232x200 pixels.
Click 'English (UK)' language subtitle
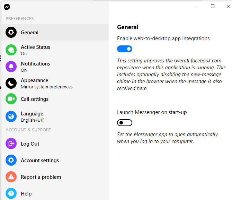(x=33, y=120)
